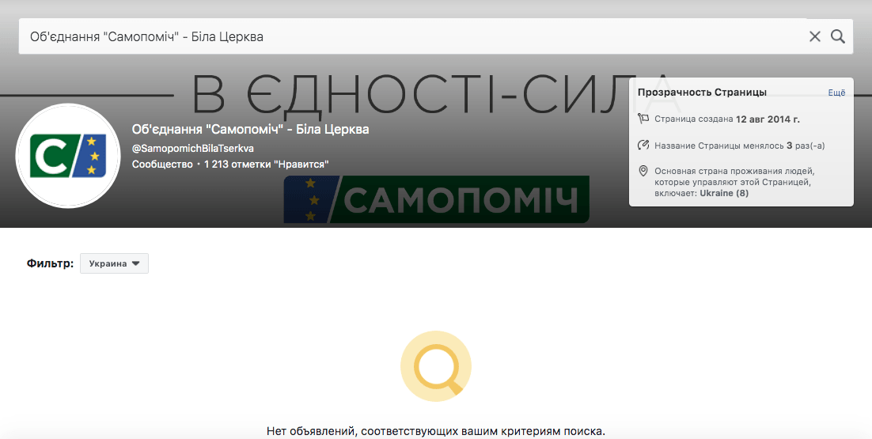Click the @SamopomichBilaTserkva handle
872x439 pixels.
[x=193, y=149]
